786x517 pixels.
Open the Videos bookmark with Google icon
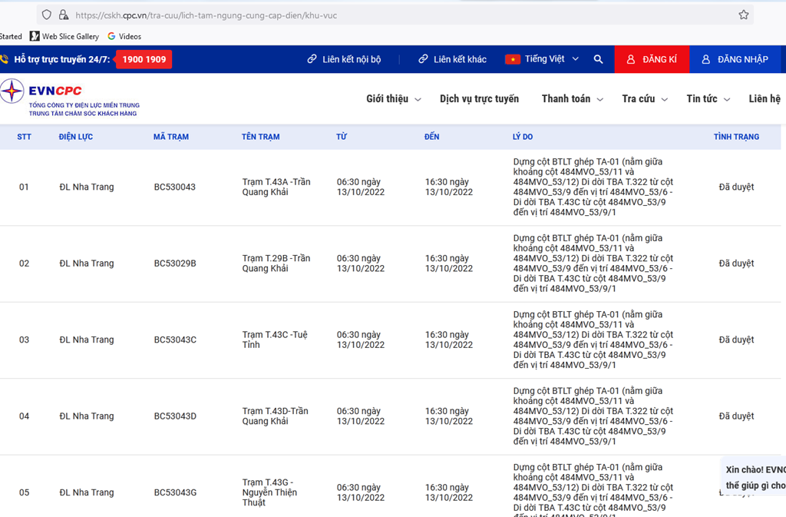(x=124, y=36)
